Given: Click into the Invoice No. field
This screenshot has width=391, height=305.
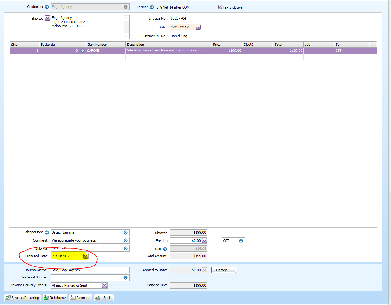Looking at the screenshot, I should tap(185, 18).
